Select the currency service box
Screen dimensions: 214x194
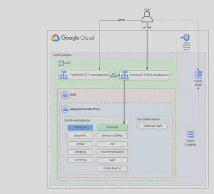tap(80, 160)
